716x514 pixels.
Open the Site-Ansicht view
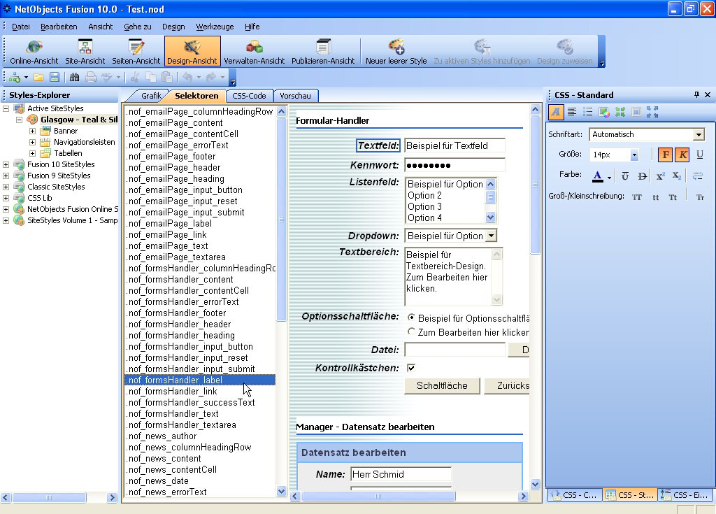(x=85, y=52)
